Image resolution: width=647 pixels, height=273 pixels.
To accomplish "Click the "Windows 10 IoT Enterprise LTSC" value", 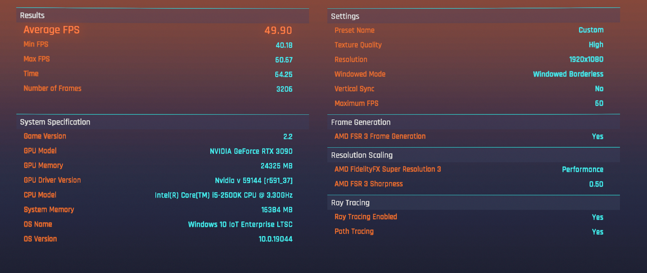I will tap(240, 224).
